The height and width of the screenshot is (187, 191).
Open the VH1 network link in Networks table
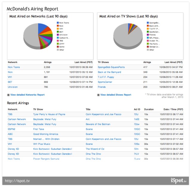[10, 77]
